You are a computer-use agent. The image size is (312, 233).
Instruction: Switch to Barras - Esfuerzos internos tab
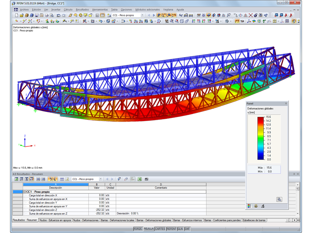click(187, 220)
